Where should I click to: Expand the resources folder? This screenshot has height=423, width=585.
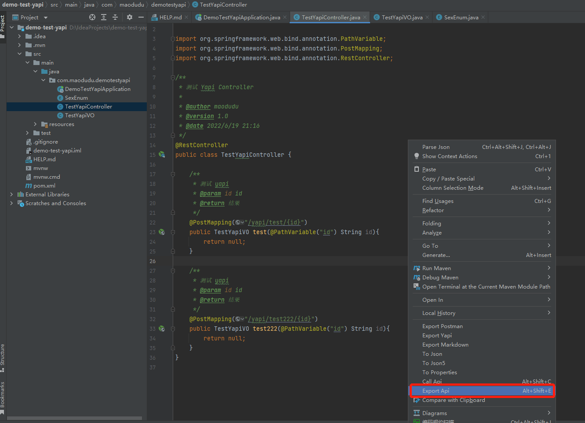pyautogui.click(x=36, y=124)
